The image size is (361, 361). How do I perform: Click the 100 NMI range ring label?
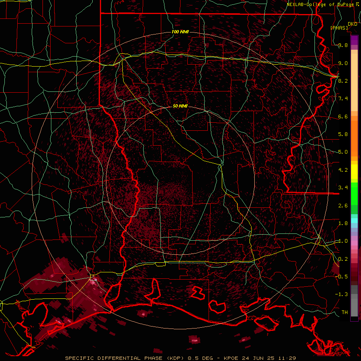click(x=180, y=32)
